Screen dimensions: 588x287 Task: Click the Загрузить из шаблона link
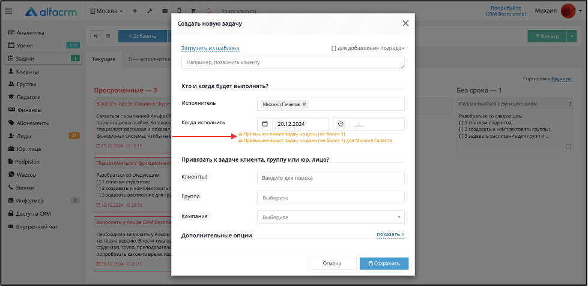(210, 49)
